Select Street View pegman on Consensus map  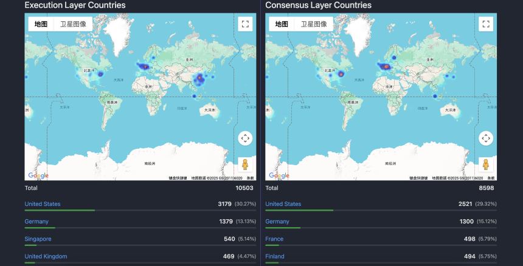coord(486,165)
